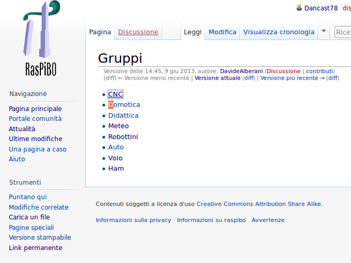
Task: Click Carica un file
Action: [29, 217]
